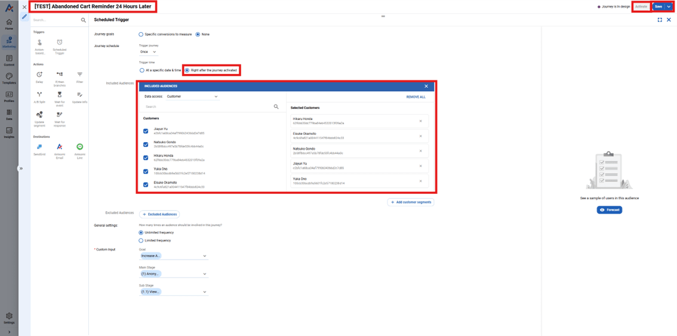Screen dimensions: 677x336
Task: Choose 'At a specific date & time' option
Action: click(x=142, y=70)
